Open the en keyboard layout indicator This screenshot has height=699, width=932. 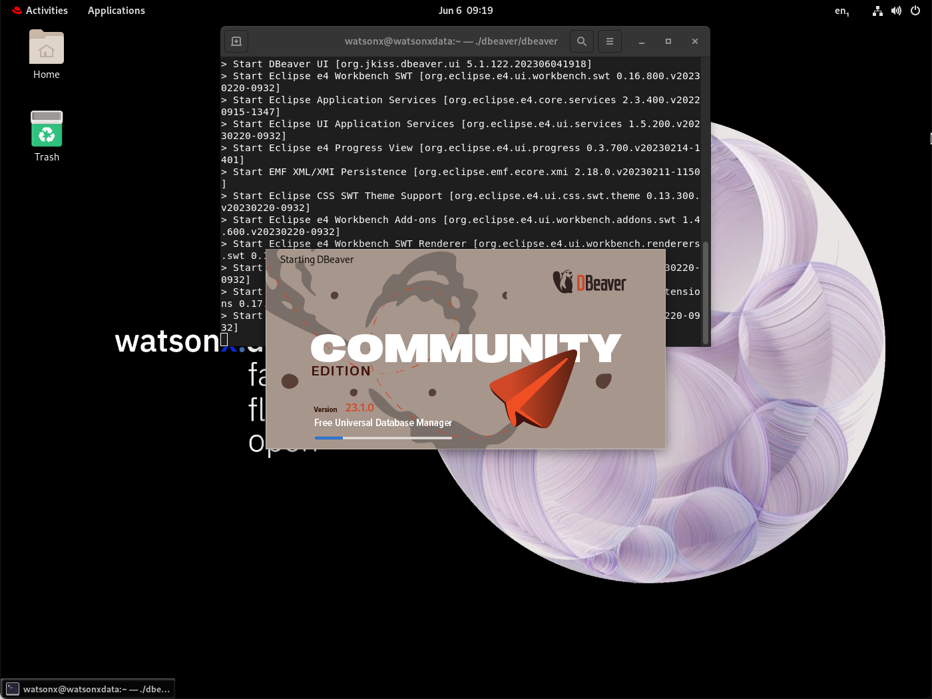pos(842,11)
